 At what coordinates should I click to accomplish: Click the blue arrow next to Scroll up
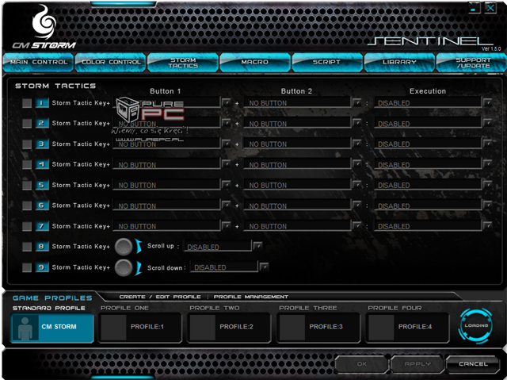click(139, 246)
